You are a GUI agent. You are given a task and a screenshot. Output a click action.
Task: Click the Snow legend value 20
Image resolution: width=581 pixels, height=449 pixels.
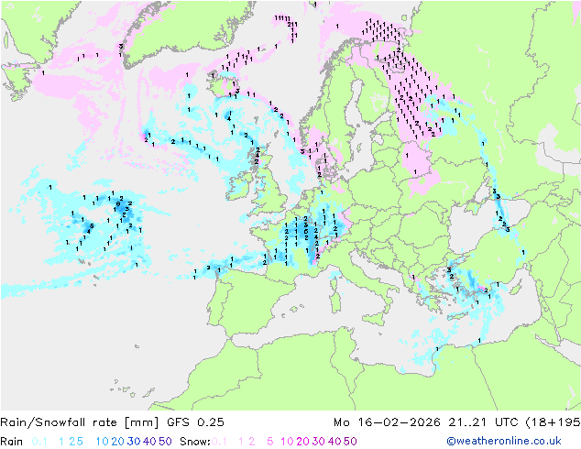pos(302,442)
